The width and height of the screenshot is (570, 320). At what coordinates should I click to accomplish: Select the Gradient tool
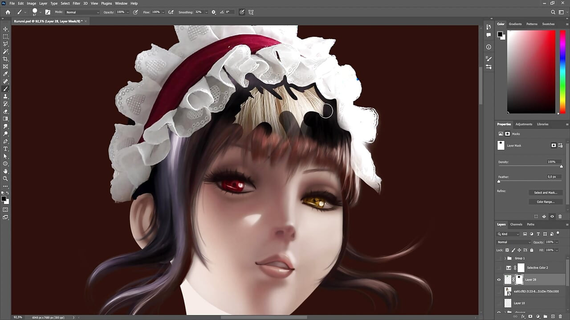tap(6, 119)
